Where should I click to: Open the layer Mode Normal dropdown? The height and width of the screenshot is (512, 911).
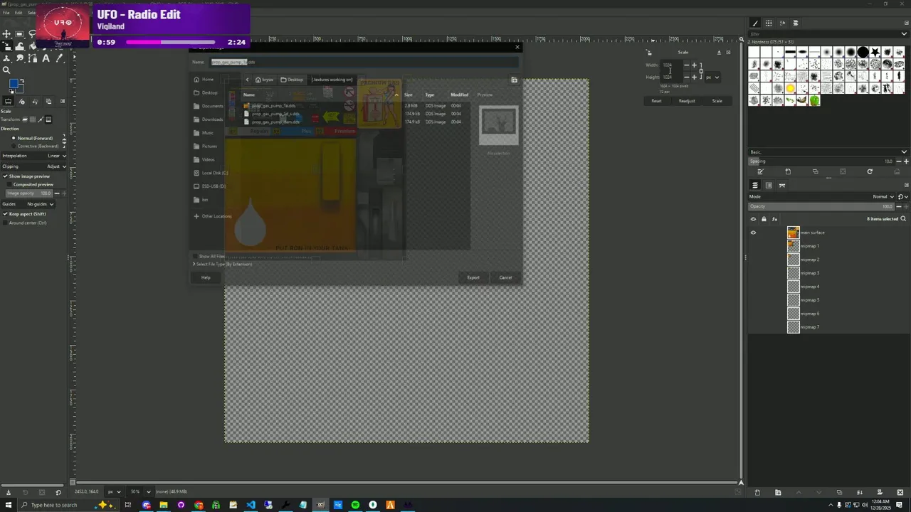click(821, 197)
